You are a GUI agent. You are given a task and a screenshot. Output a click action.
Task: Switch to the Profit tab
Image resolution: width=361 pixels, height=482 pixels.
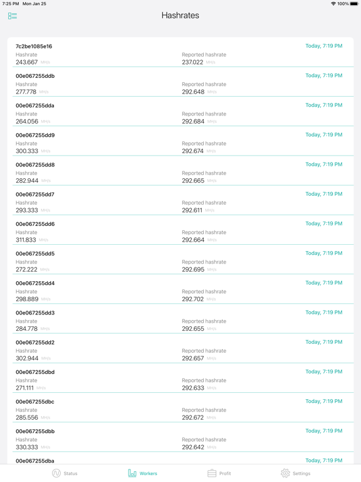pyautogui.click(x=219, y=473)
